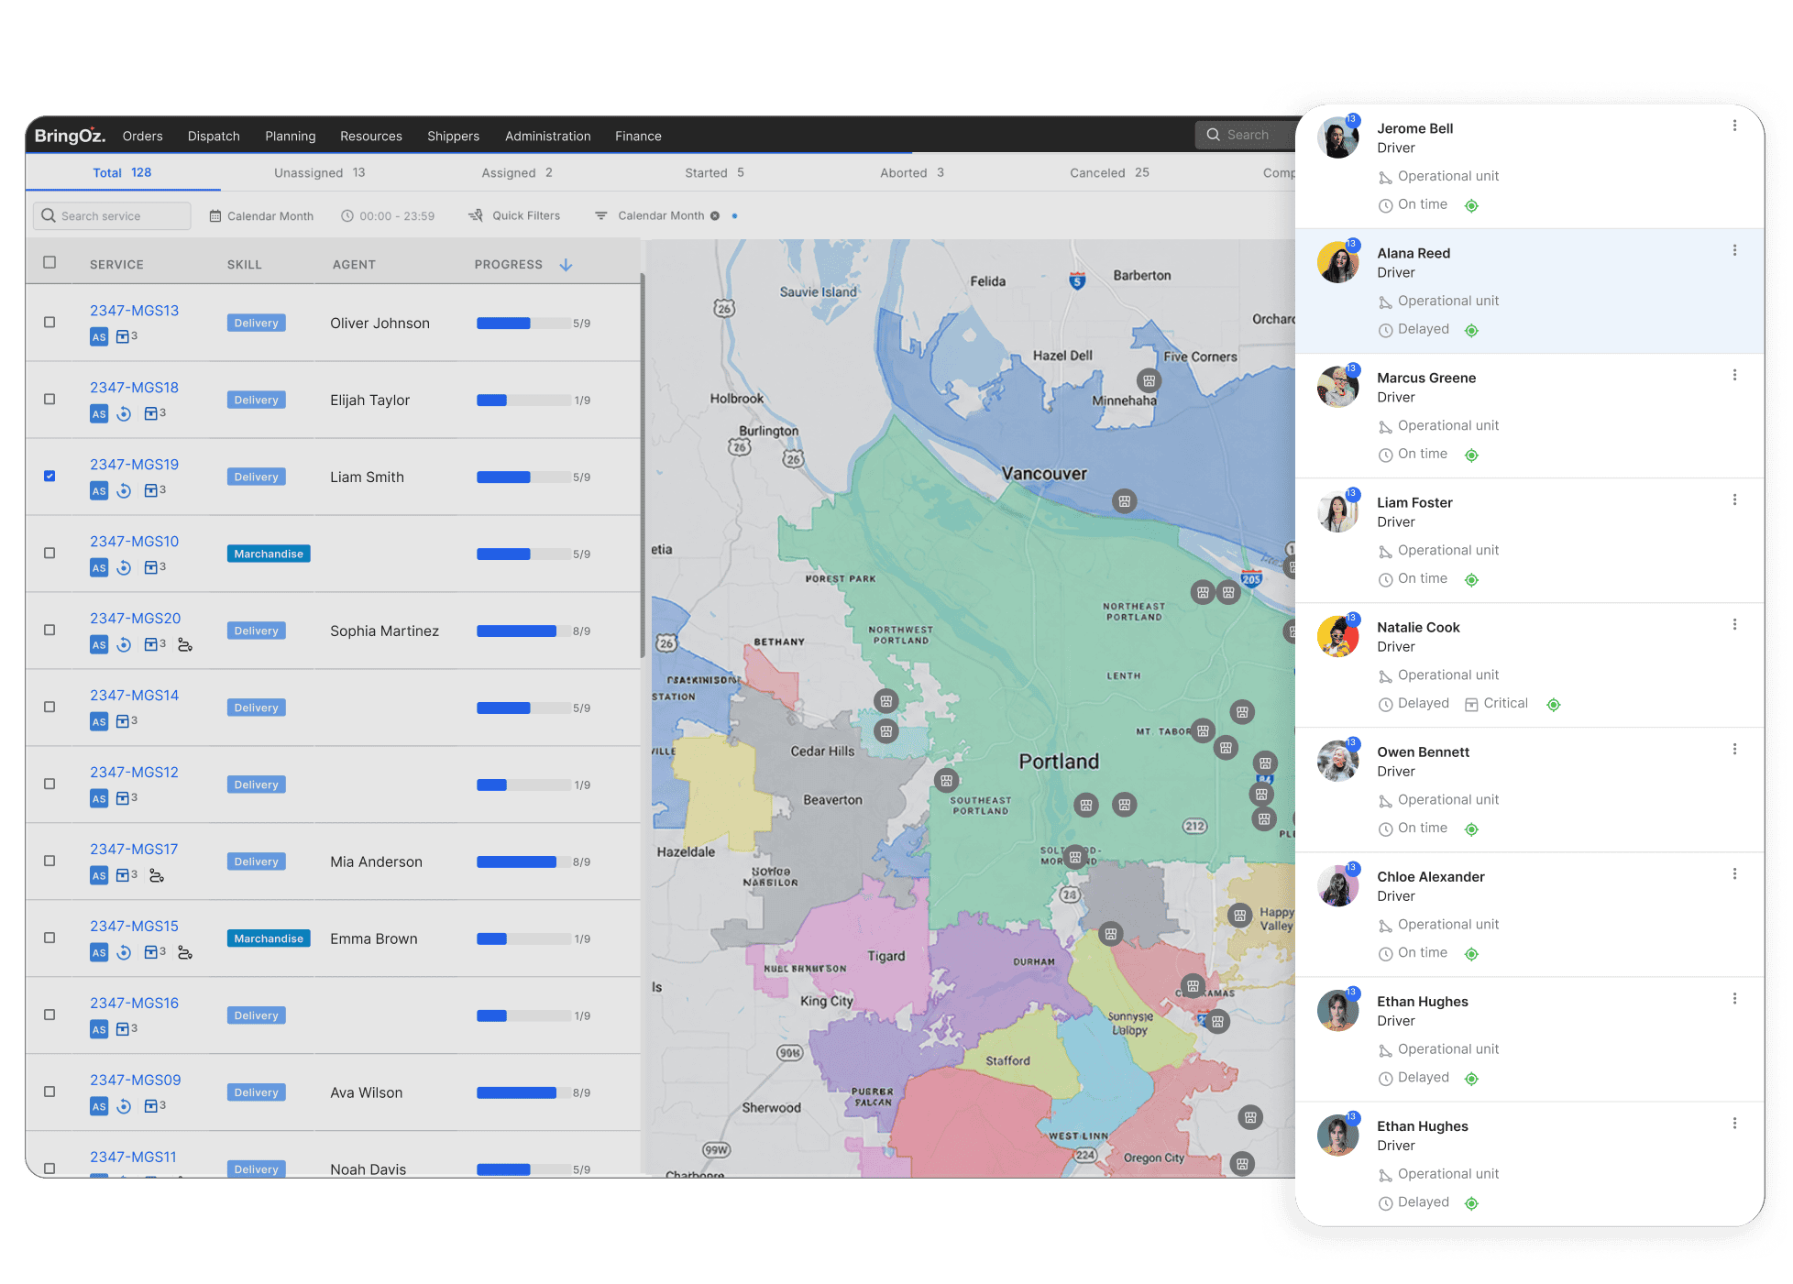The image size is (1793, 1284).
Task: Click the team route icon under 2347-MGS20
Action: [x=185, y=644]
